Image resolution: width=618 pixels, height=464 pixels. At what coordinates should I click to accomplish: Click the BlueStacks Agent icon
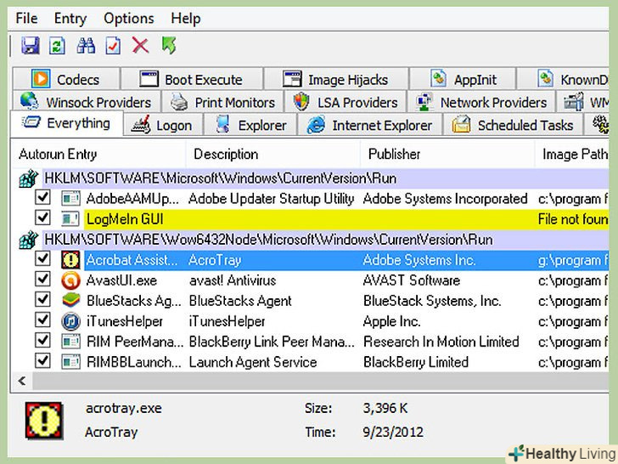[x=71, y=301]
